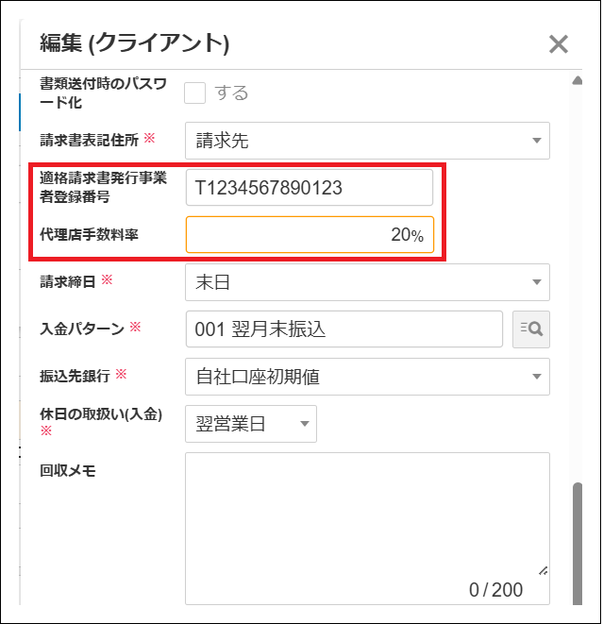Open the 入金パターン search lookup icon
This screenshot has height=624, width=603.
point(530,329)
